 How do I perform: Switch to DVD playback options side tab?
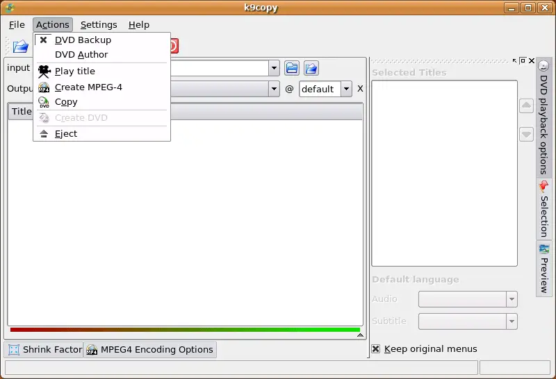click(x=543, y=117)
